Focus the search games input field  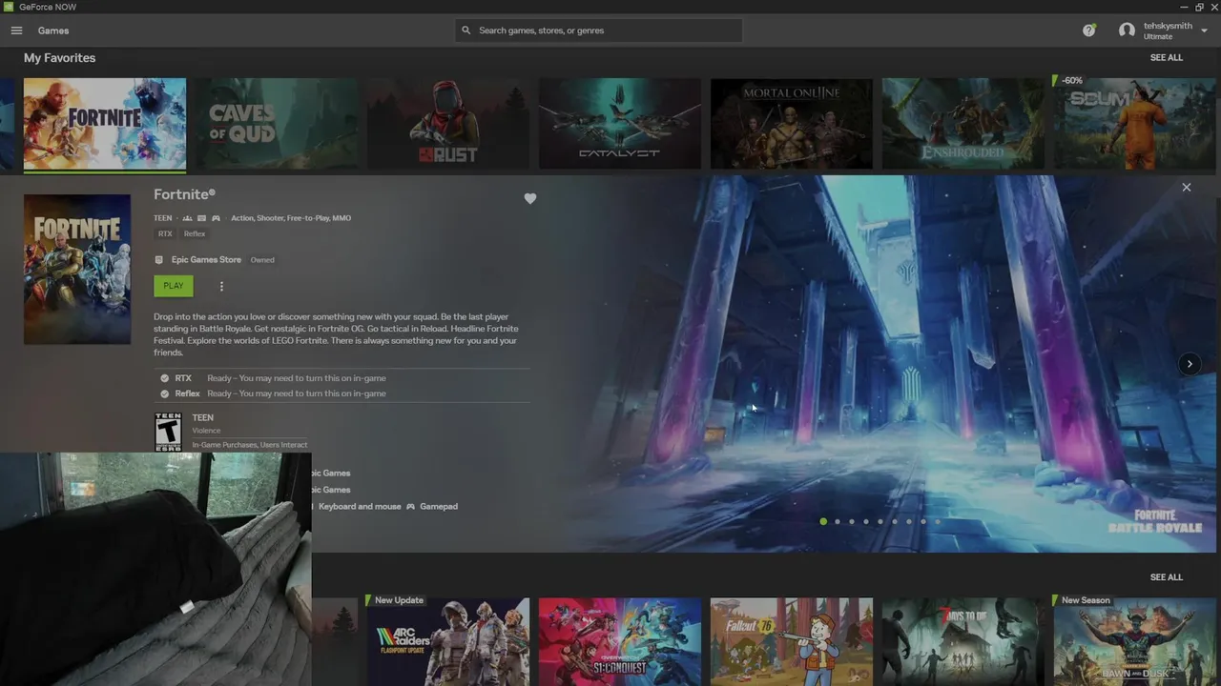click(598, 30)
